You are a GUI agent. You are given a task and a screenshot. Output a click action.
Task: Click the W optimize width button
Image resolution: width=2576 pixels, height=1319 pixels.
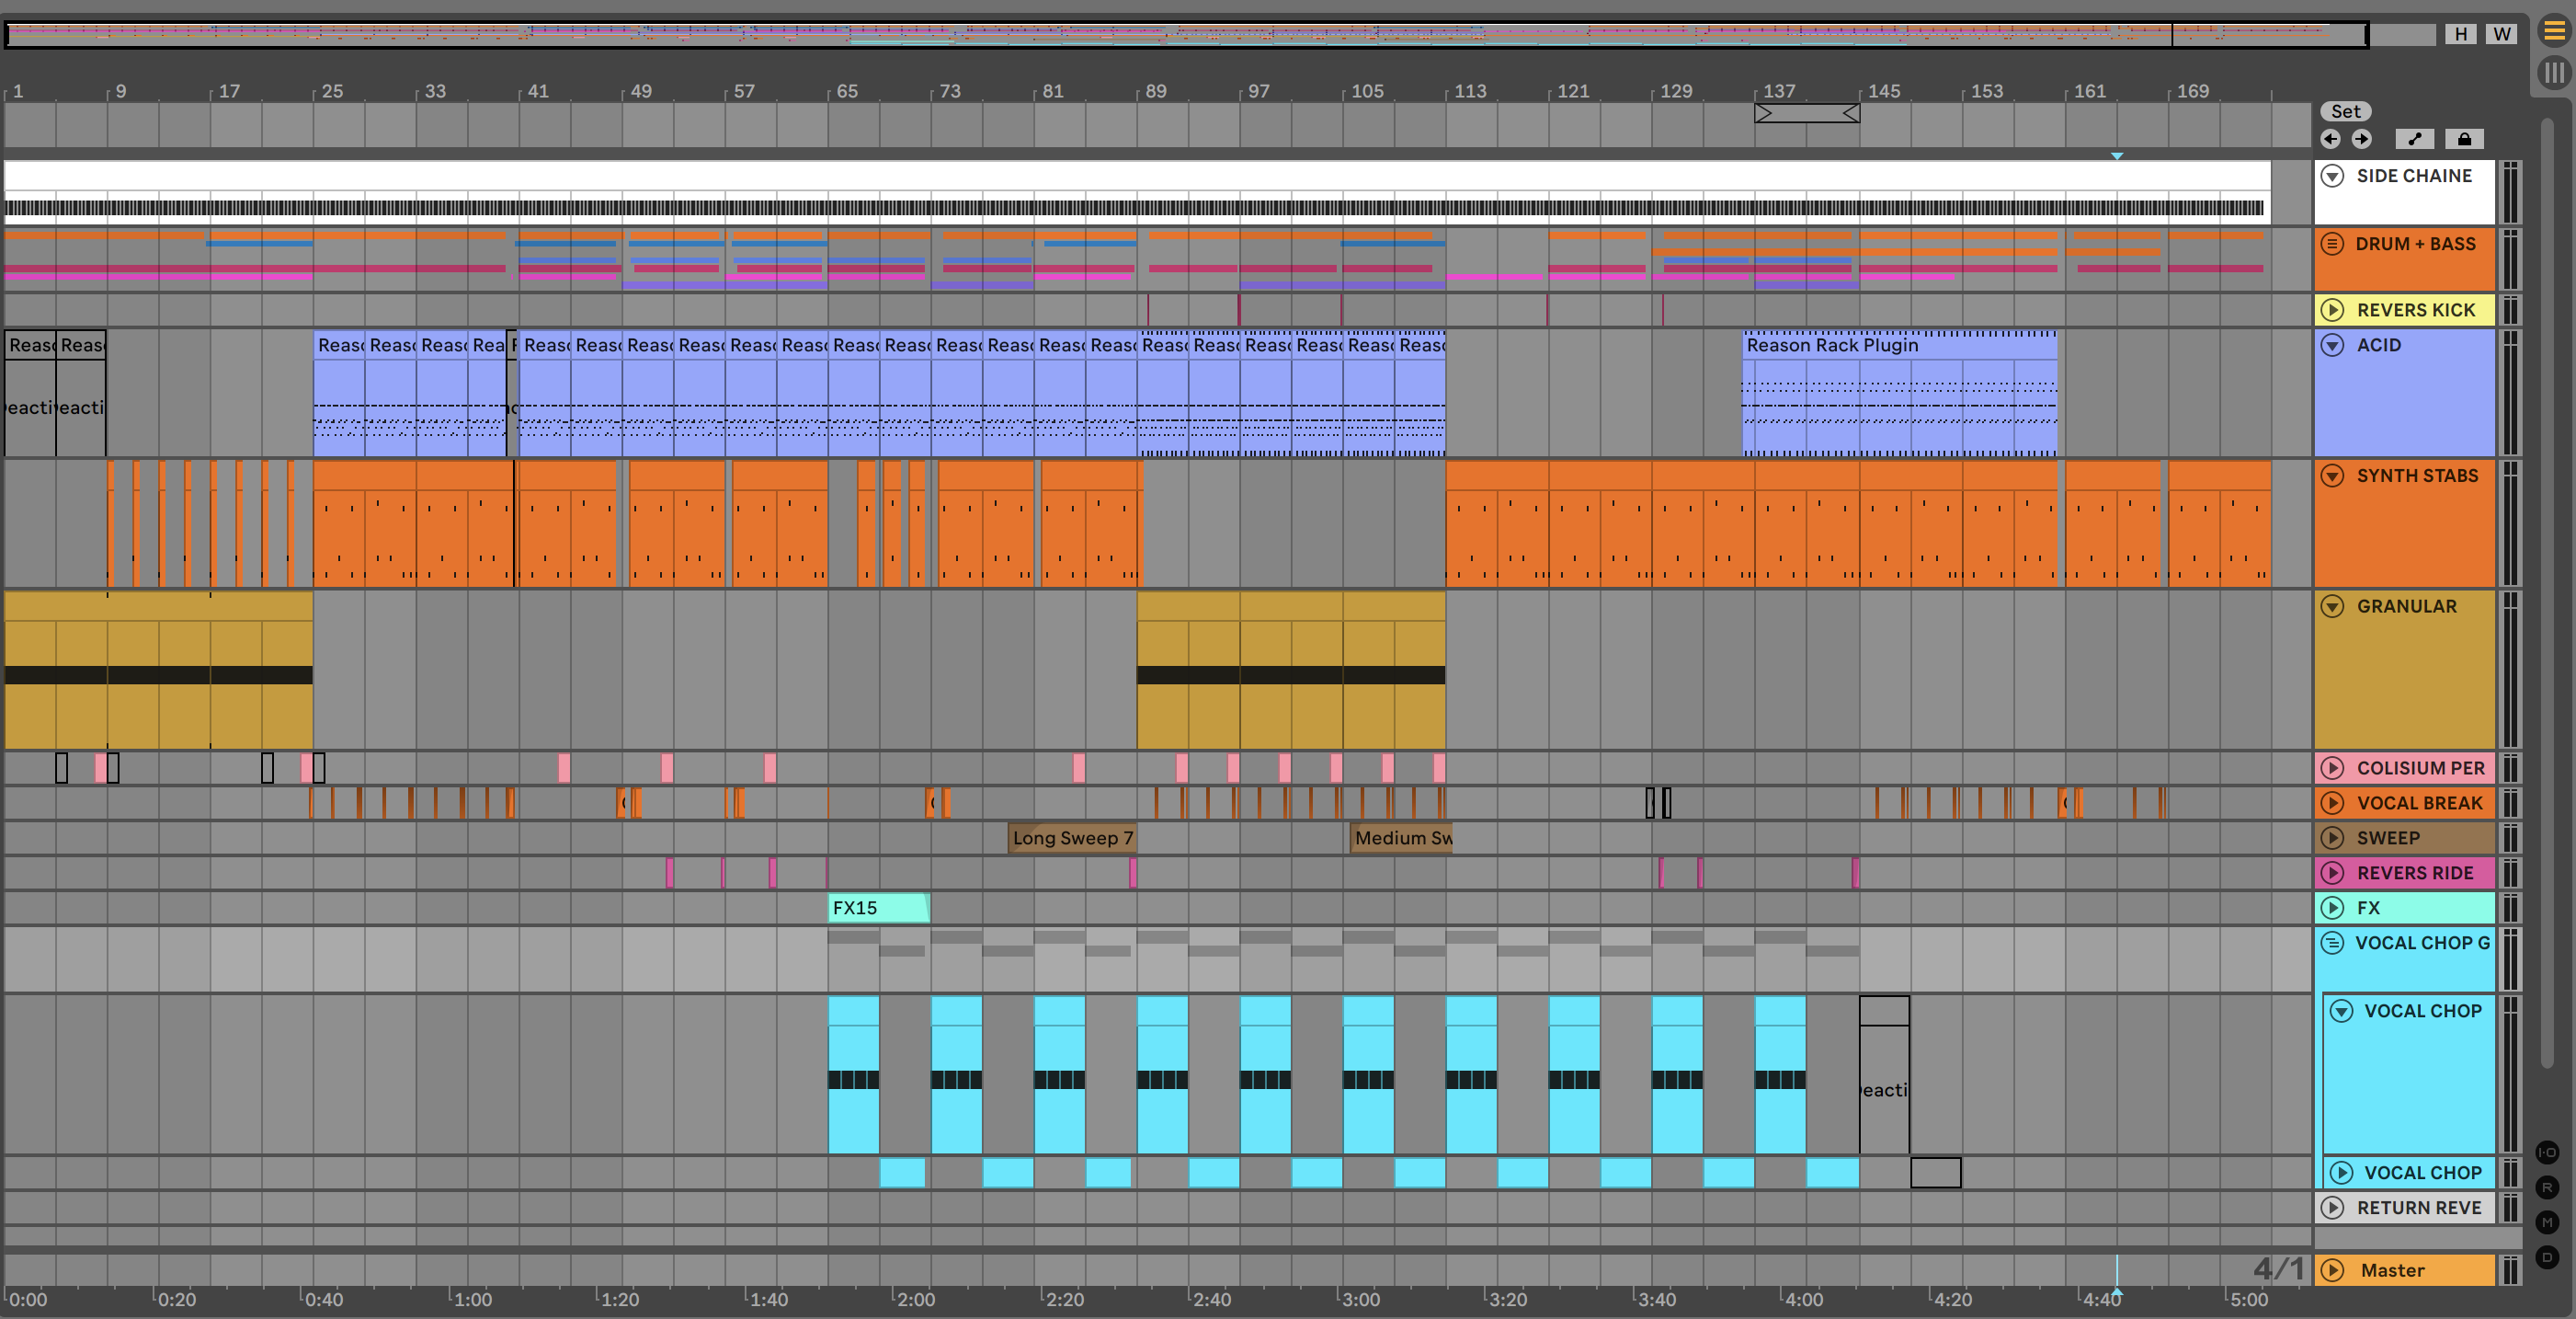pos(2501,34)
